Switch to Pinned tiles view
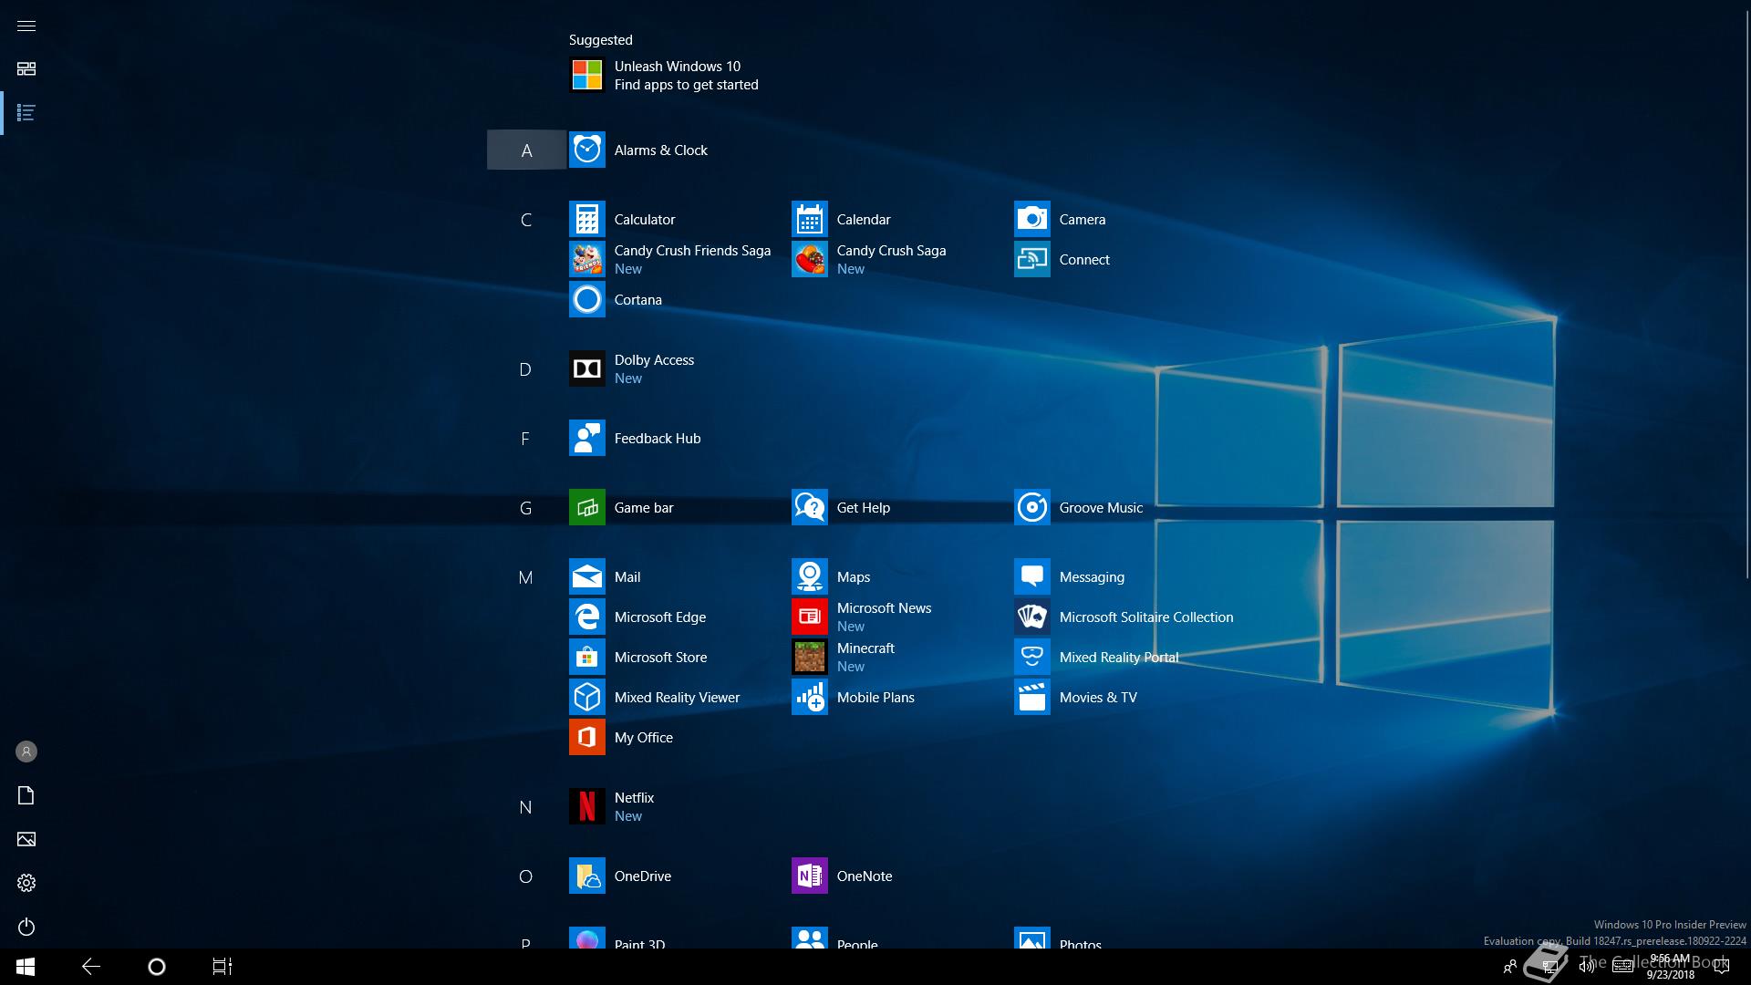This screenshot has width=1751, height=985. click(26, 69)
